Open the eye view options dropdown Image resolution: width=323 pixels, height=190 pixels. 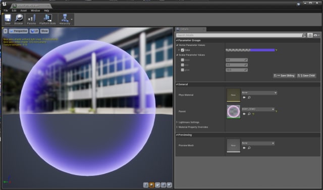pos(316,35)
